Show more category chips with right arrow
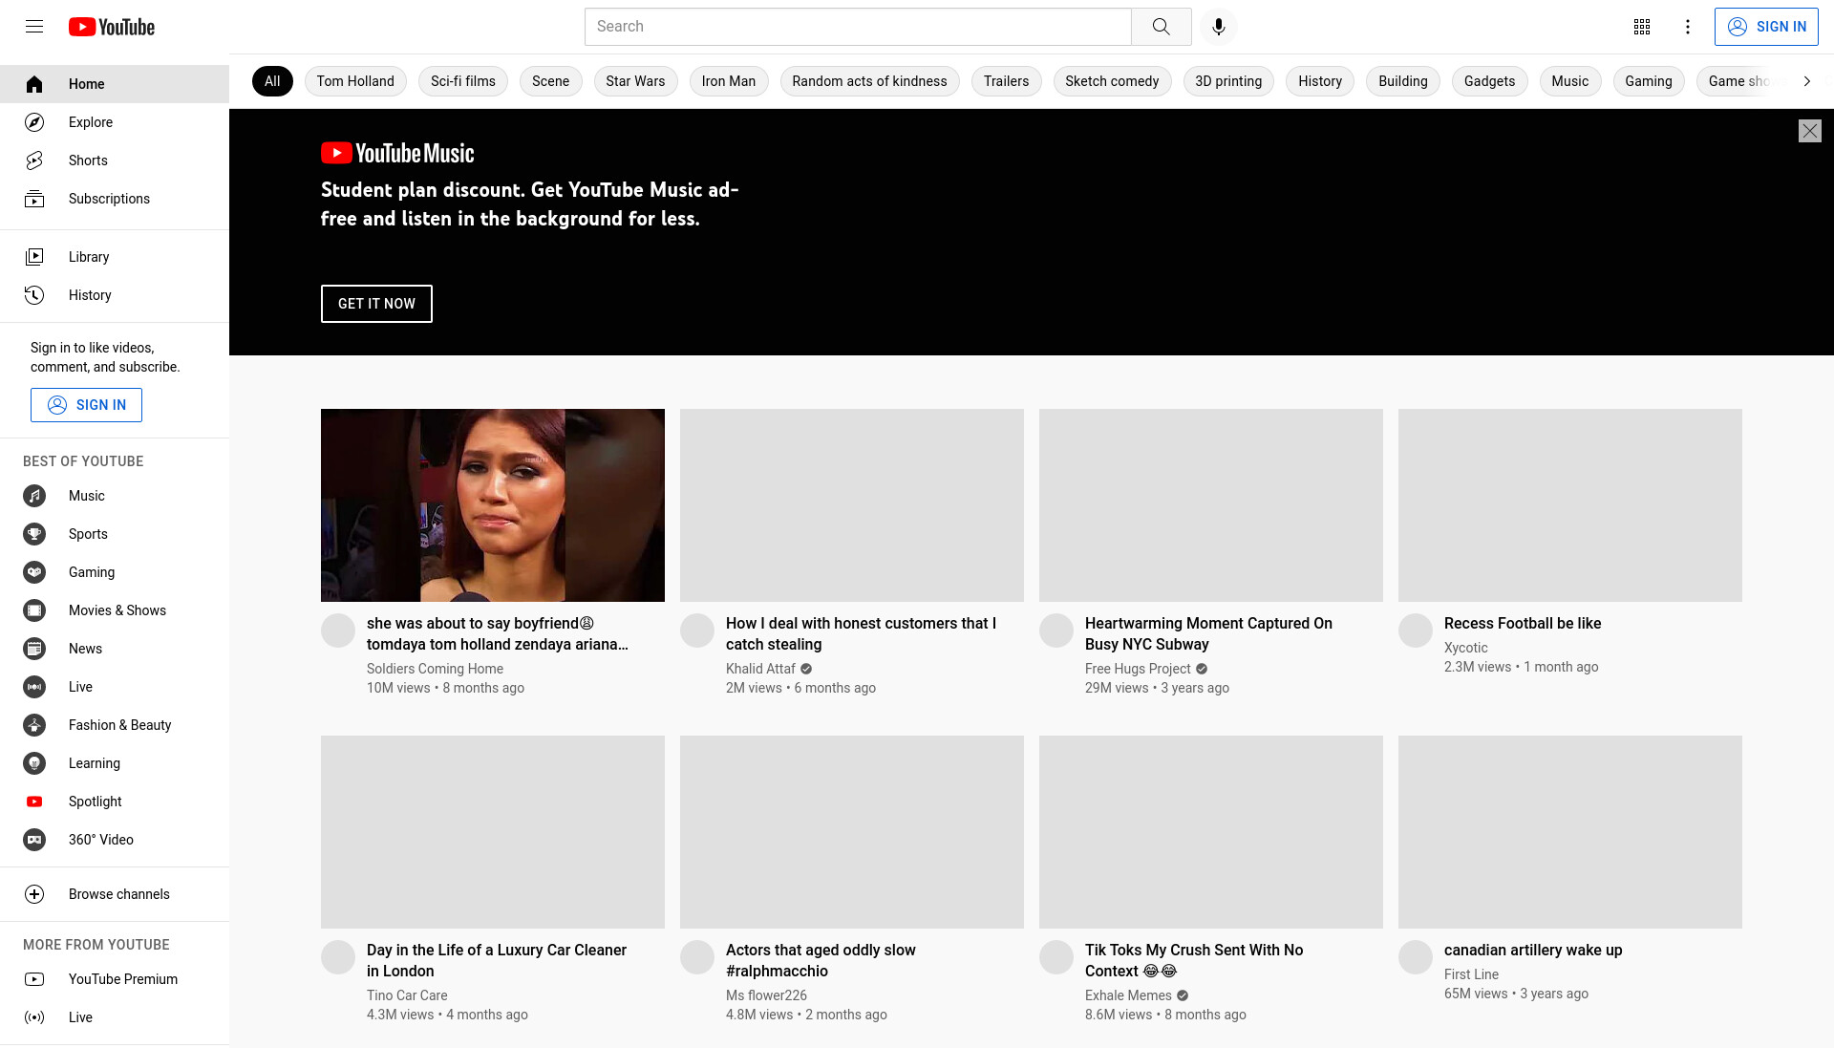Viewport: 1834px width, 1048px height. pos(1806,81)
